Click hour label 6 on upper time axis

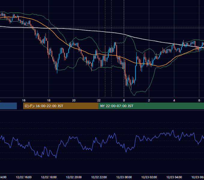[199, 100]
